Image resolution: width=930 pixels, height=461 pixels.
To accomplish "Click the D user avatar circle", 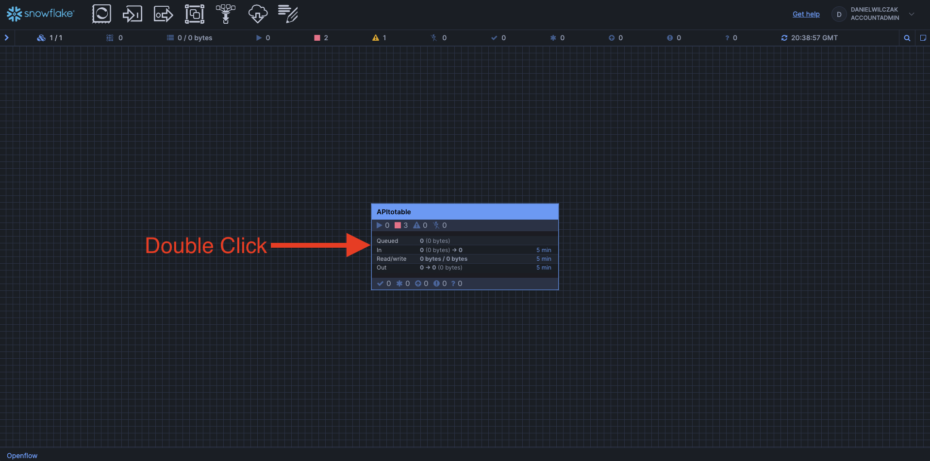I will [839, 15].
